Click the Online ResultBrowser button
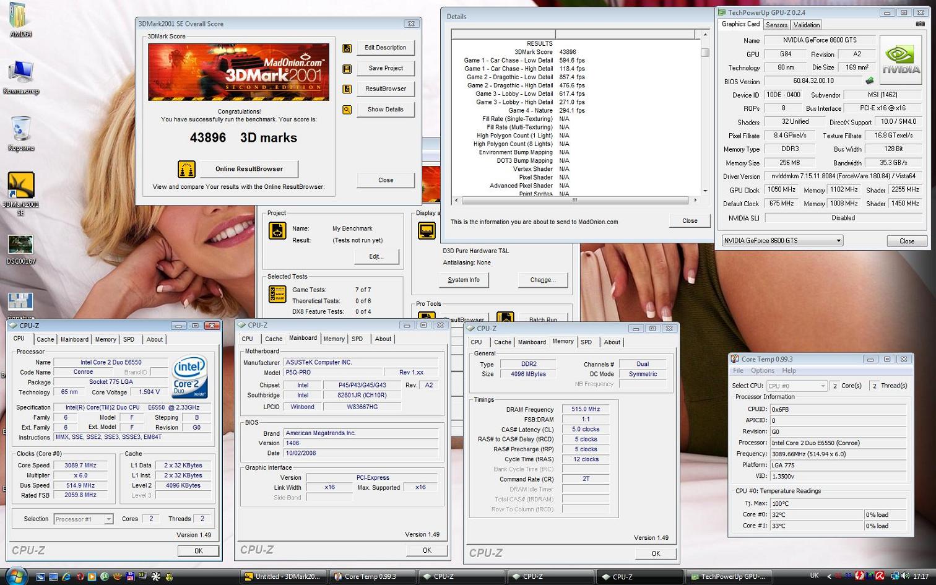Image resolution: width=936 pixels, height=585 pixels. click(x=249, y=169)
